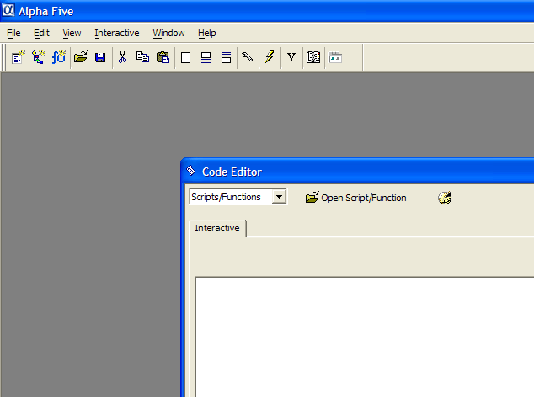Image resolution: width=534 pixels, height=397 pixels.
Task: Click the form window icon after book
Action: pos(335,57)
